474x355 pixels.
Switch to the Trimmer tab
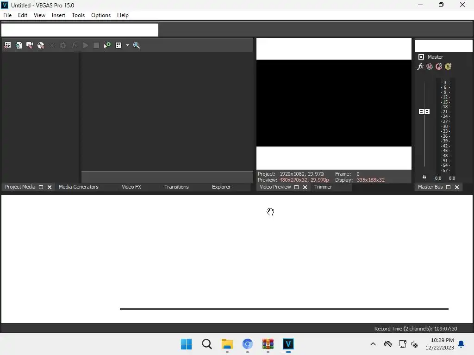coord(323,187)
